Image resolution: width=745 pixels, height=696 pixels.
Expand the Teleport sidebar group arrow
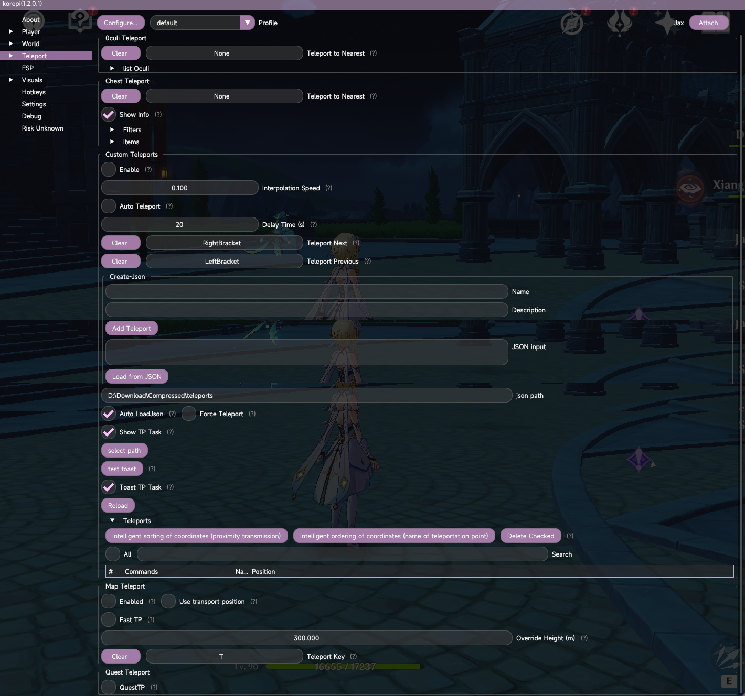coord(11,56)
